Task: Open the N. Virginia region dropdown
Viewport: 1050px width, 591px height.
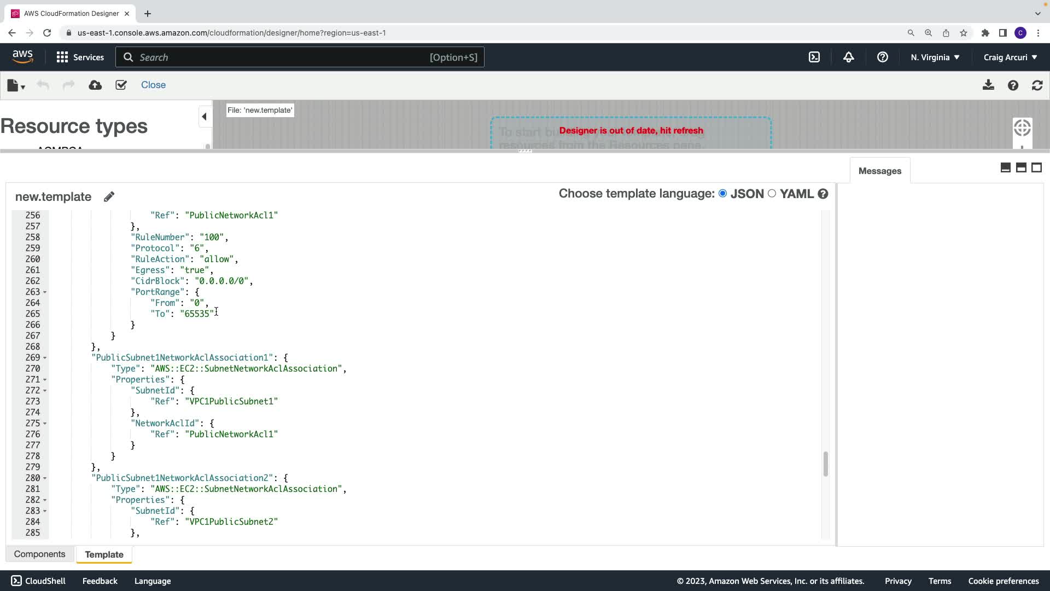Action: [x=935, y=57]
